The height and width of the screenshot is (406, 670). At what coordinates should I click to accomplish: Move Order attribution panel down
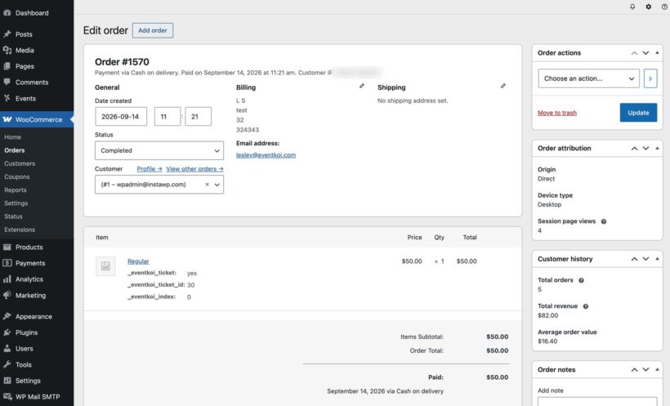coord(645,149)
